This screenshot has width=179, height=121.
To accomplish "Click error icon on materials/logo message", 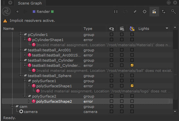I will pyautogui.click(x=38, y=91).
